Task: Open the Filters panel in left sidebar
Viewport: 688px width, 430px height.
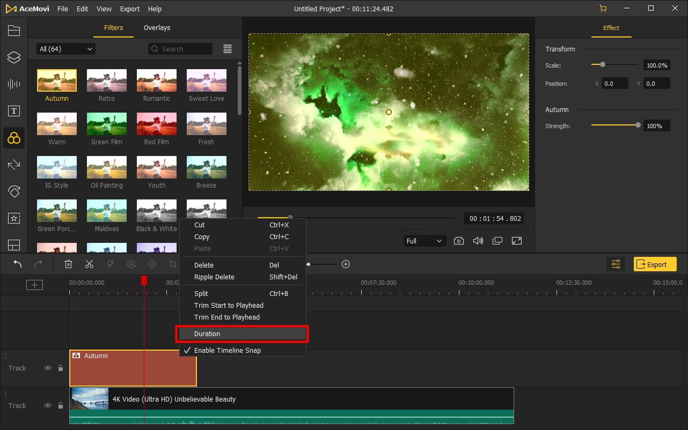Action: (14, 139)
